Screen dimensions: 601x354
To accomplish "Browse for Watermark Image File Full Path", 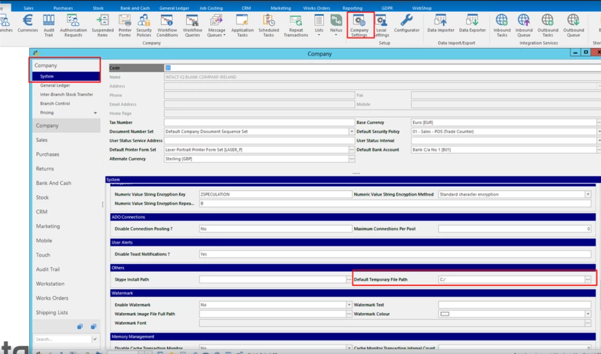I will point(349,314).
